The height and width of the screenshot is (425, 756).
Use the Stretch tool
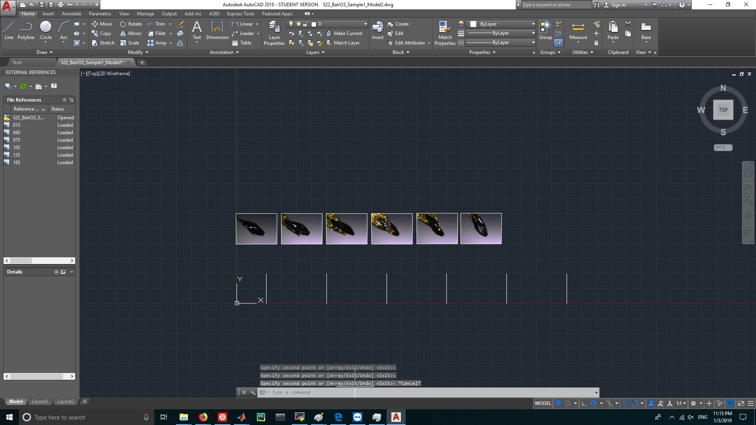click(x=103, y=43)
